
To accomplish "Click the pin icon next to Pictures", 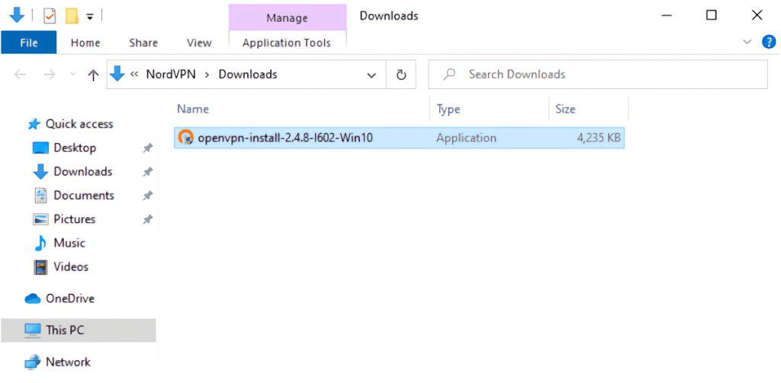I will (x=147, y=219).
